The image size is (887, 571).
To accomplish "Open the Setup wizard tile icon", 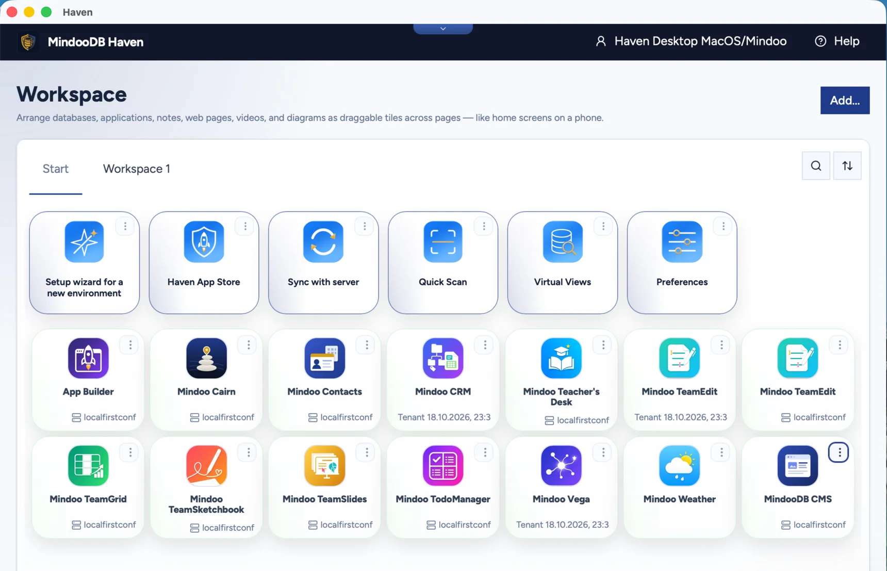I will (84, 242).
